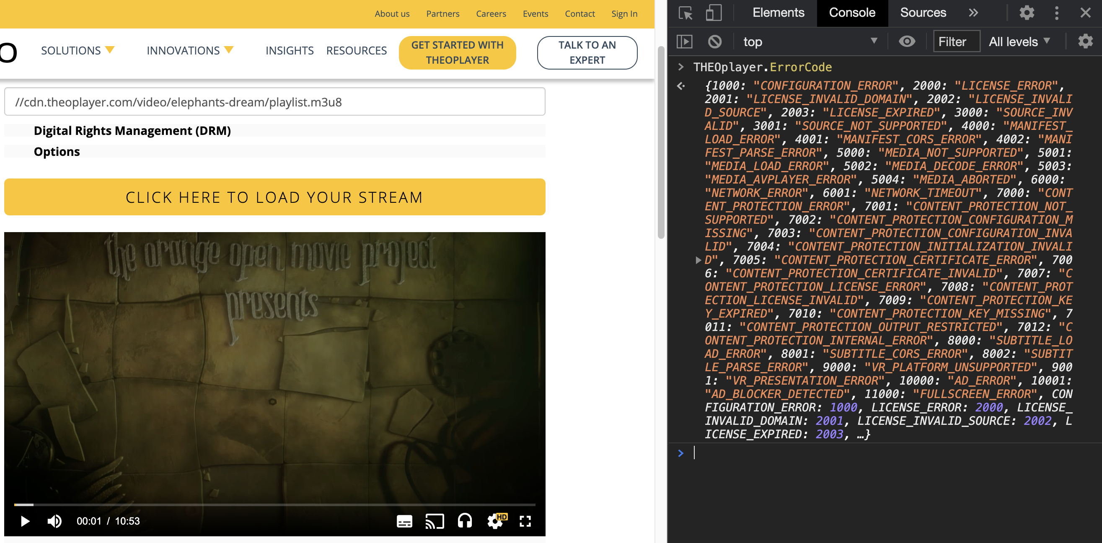Open the HD quality settings gear
Screen dimensions: 1102x543
point(495,521)
